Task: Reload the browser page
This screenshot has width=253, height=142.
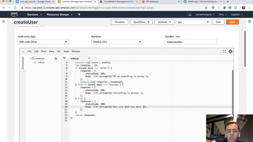Action: 15,7
